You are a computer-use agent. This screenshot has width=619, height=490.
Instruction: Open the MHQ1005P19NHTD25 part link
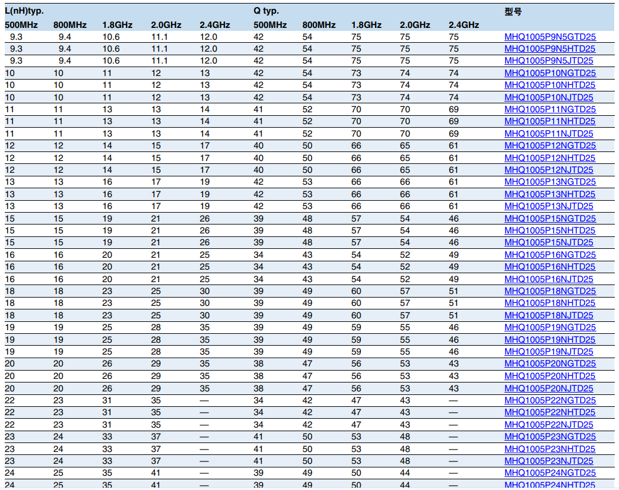click(x=550, y=340)
